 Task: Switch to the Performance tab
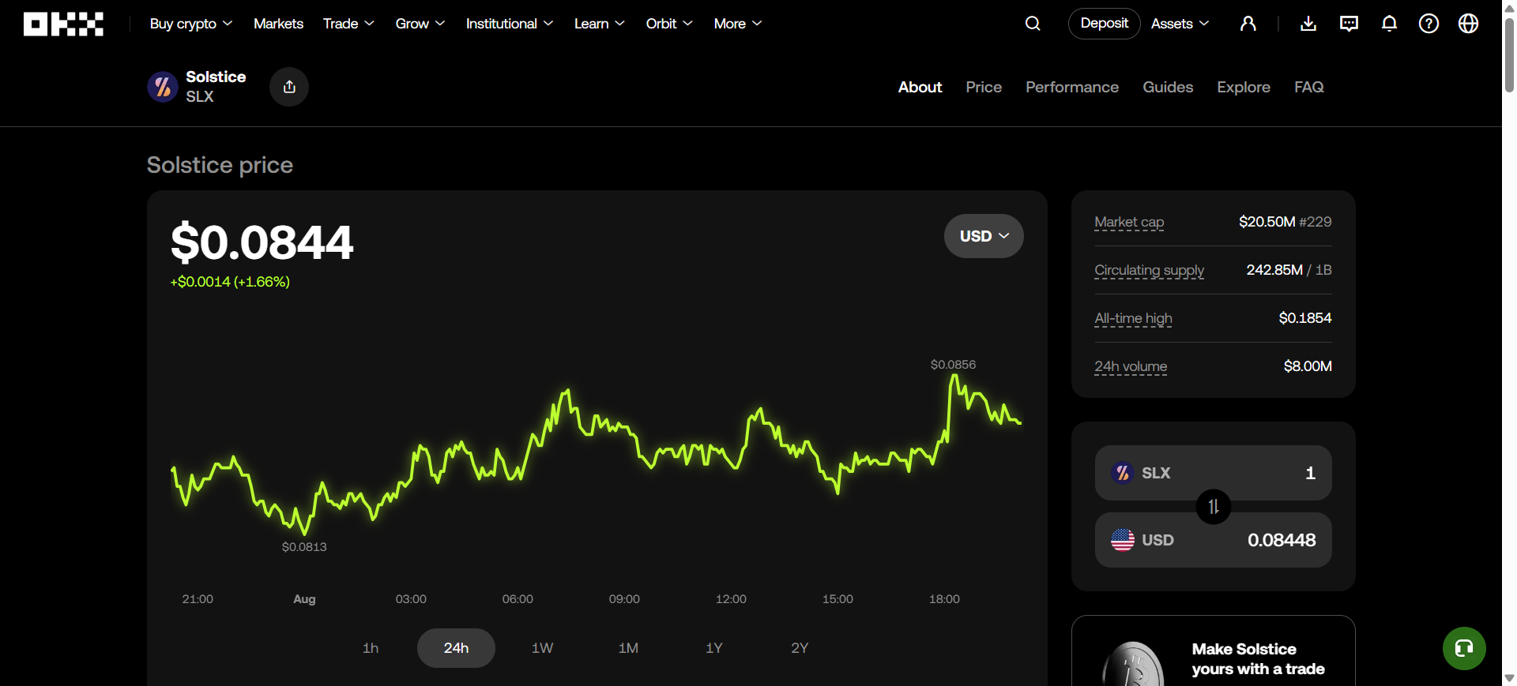1072,87
